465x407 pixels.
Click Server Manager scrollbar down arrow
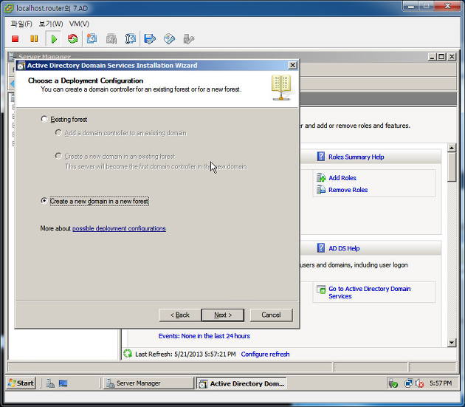pyautogui.click(x=452, y=343)
